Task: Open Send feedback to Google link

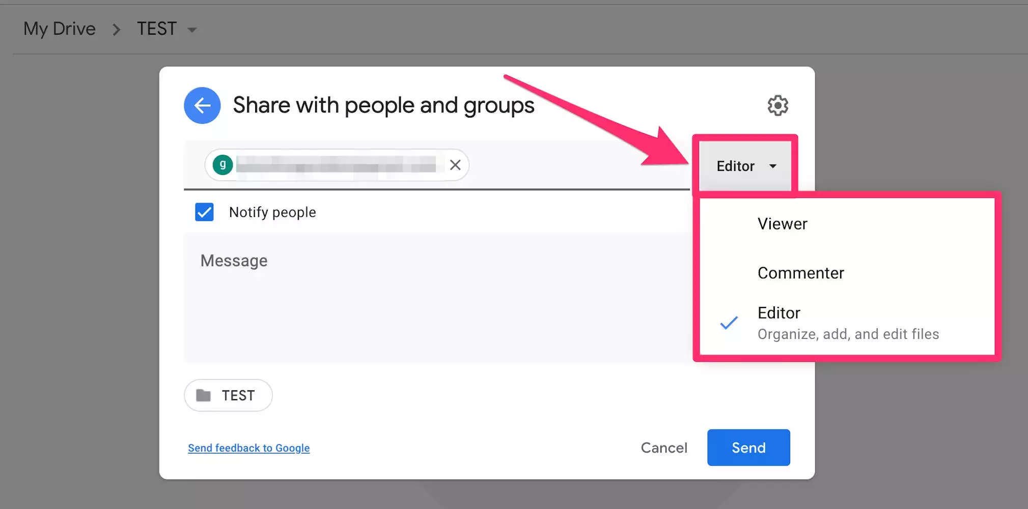Action: [248, 448]
